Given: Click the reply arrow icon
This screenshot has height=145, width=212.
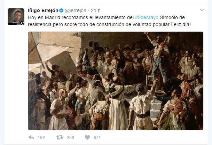Looking at the screenshot, I should (31, 137).
